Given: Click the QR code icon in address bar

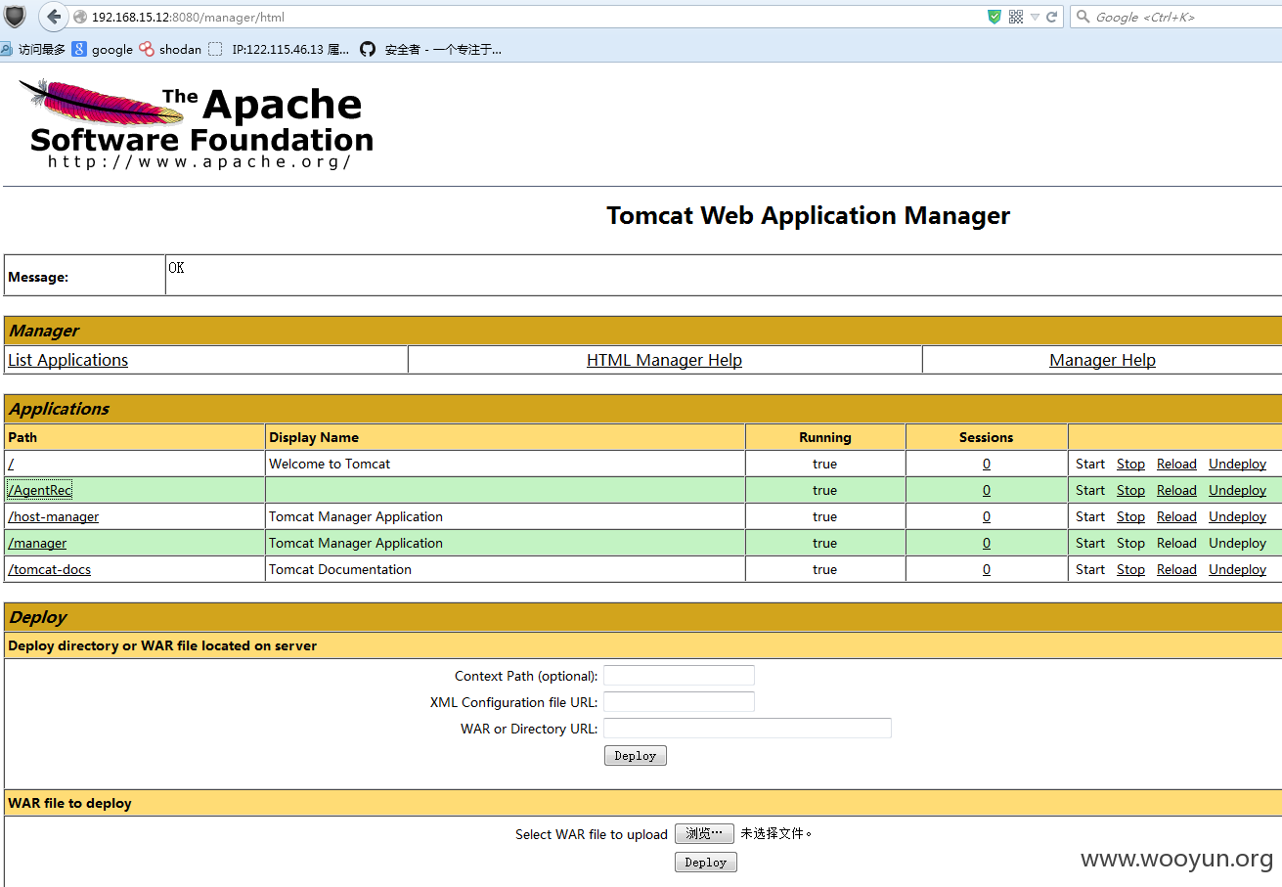Looking at the screenshot, I should tap(1016, 17).
